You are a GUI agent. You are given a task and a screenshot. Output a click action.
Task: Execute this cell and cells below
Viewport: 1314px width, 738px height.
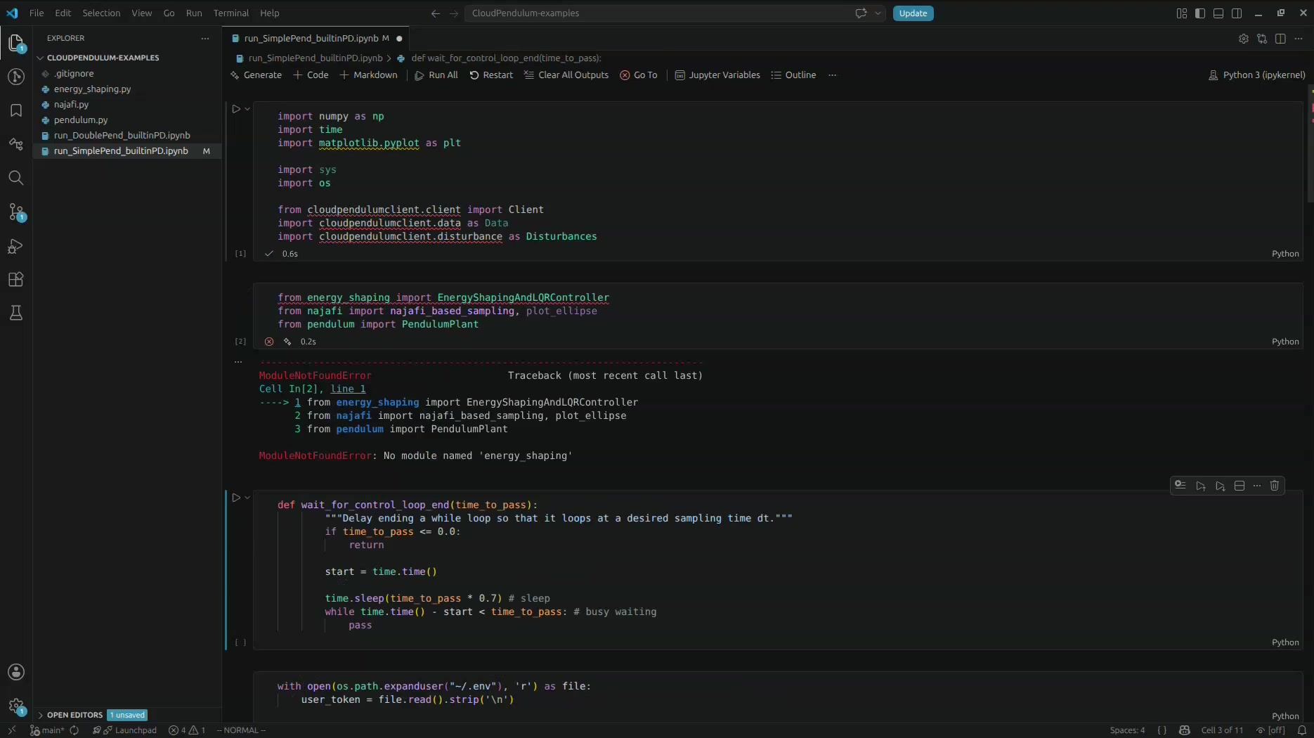(x=1221, y=486)
